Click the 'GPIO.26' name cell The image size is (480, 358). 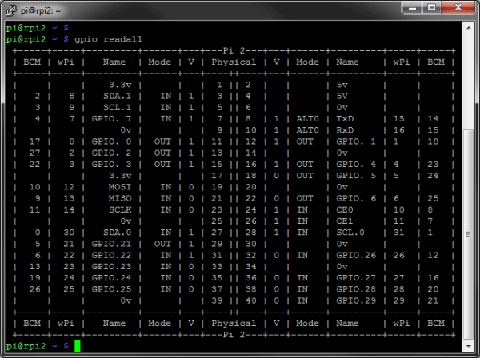click(x=356, y=255)
